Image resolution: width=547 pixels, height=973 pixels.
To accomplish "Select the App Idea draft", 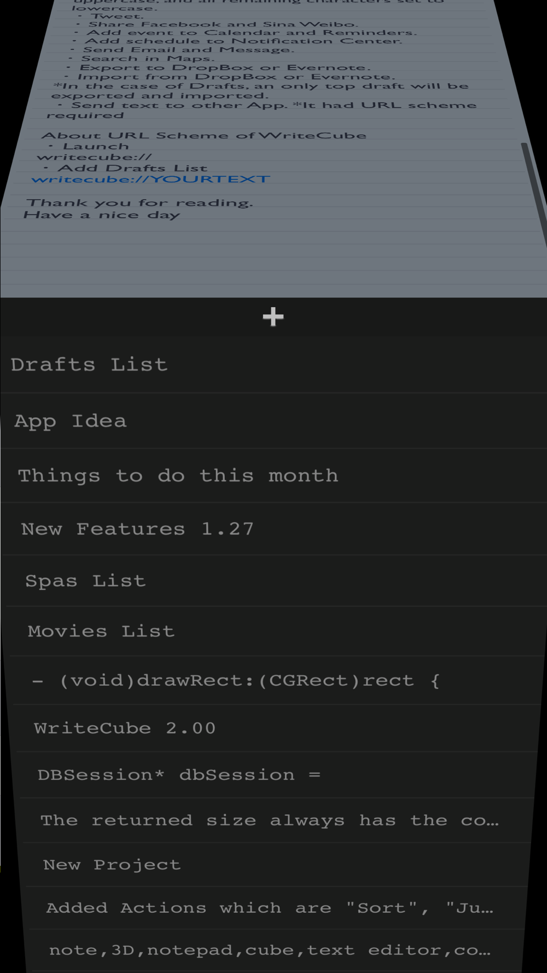I will point(71,421).
